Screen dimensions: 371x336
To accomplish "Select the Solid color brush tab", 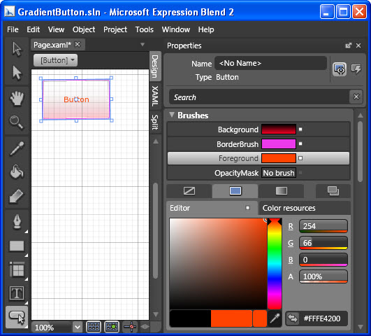I will [x=235, y=191].
